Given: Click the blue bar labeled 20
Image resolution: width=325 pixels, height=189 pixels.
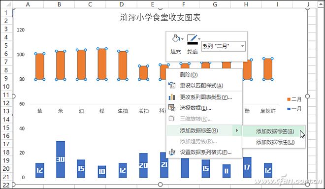Looking at the screenshot, I should [143, 165].
